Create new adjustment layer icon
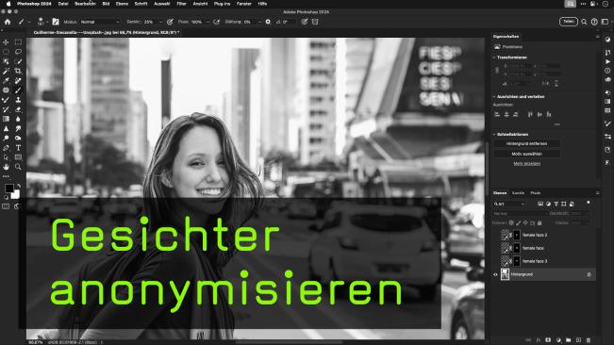The image size is (614, 345). 558,340
